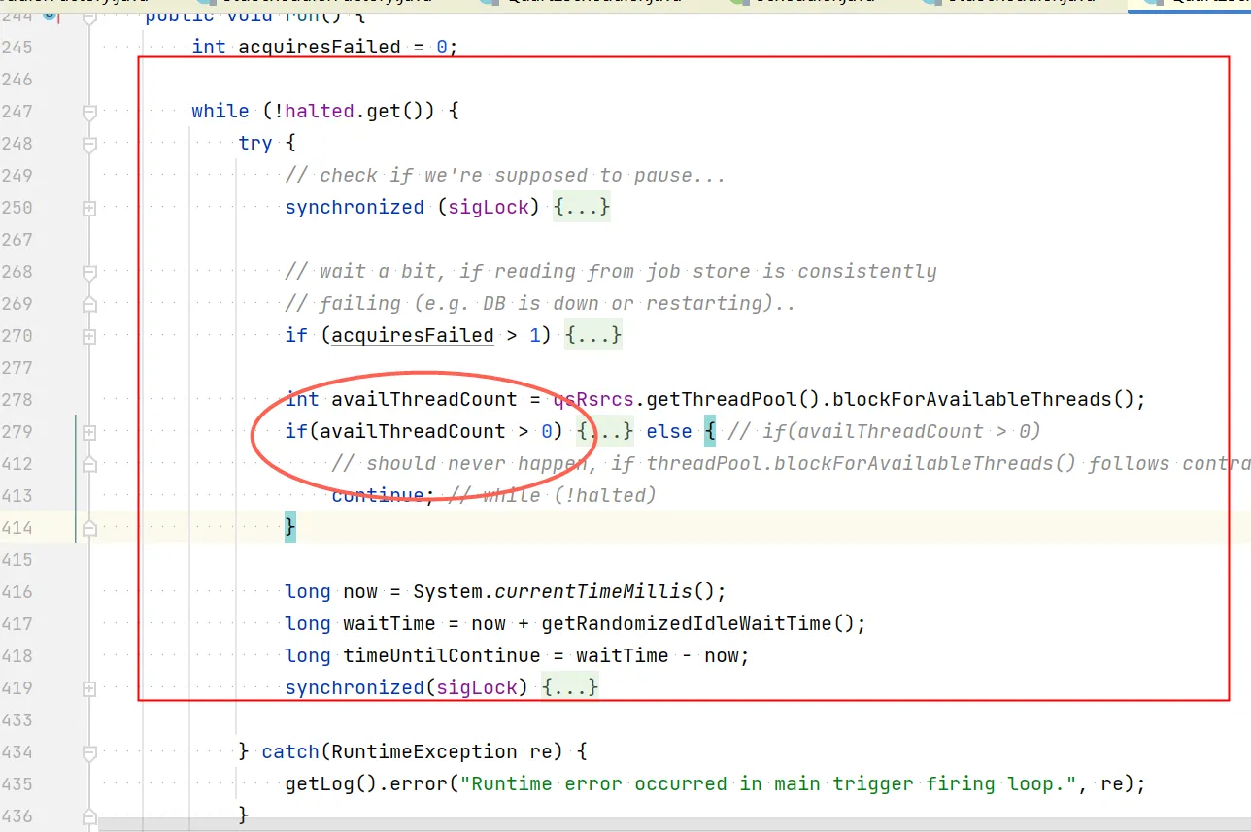
Task: Click line number 245 in the gutter
Action: (x=17, y=48)
